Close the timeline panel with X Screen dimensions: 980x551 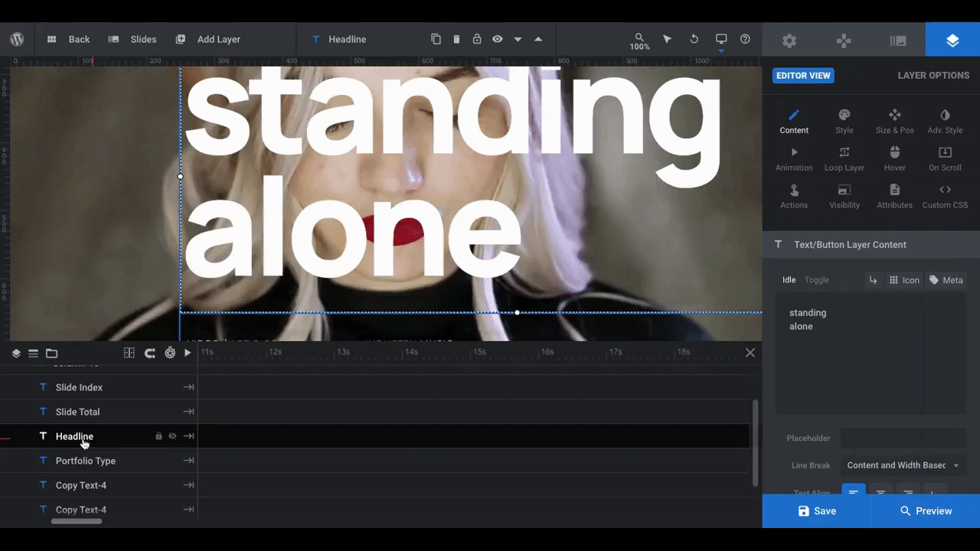tap(750, 353)
